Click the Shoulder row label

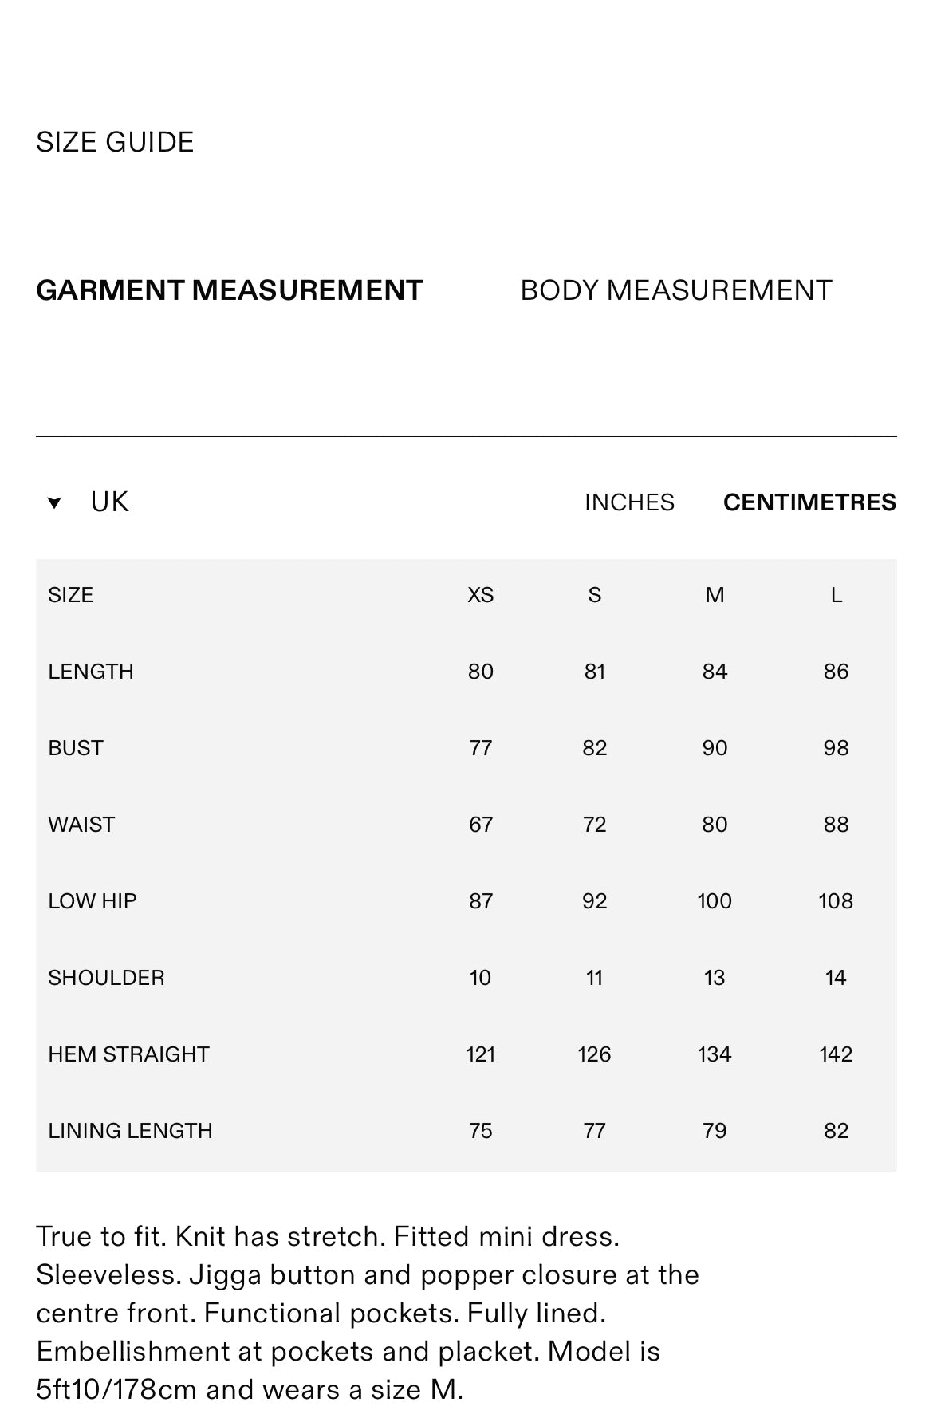click(106, 978)
